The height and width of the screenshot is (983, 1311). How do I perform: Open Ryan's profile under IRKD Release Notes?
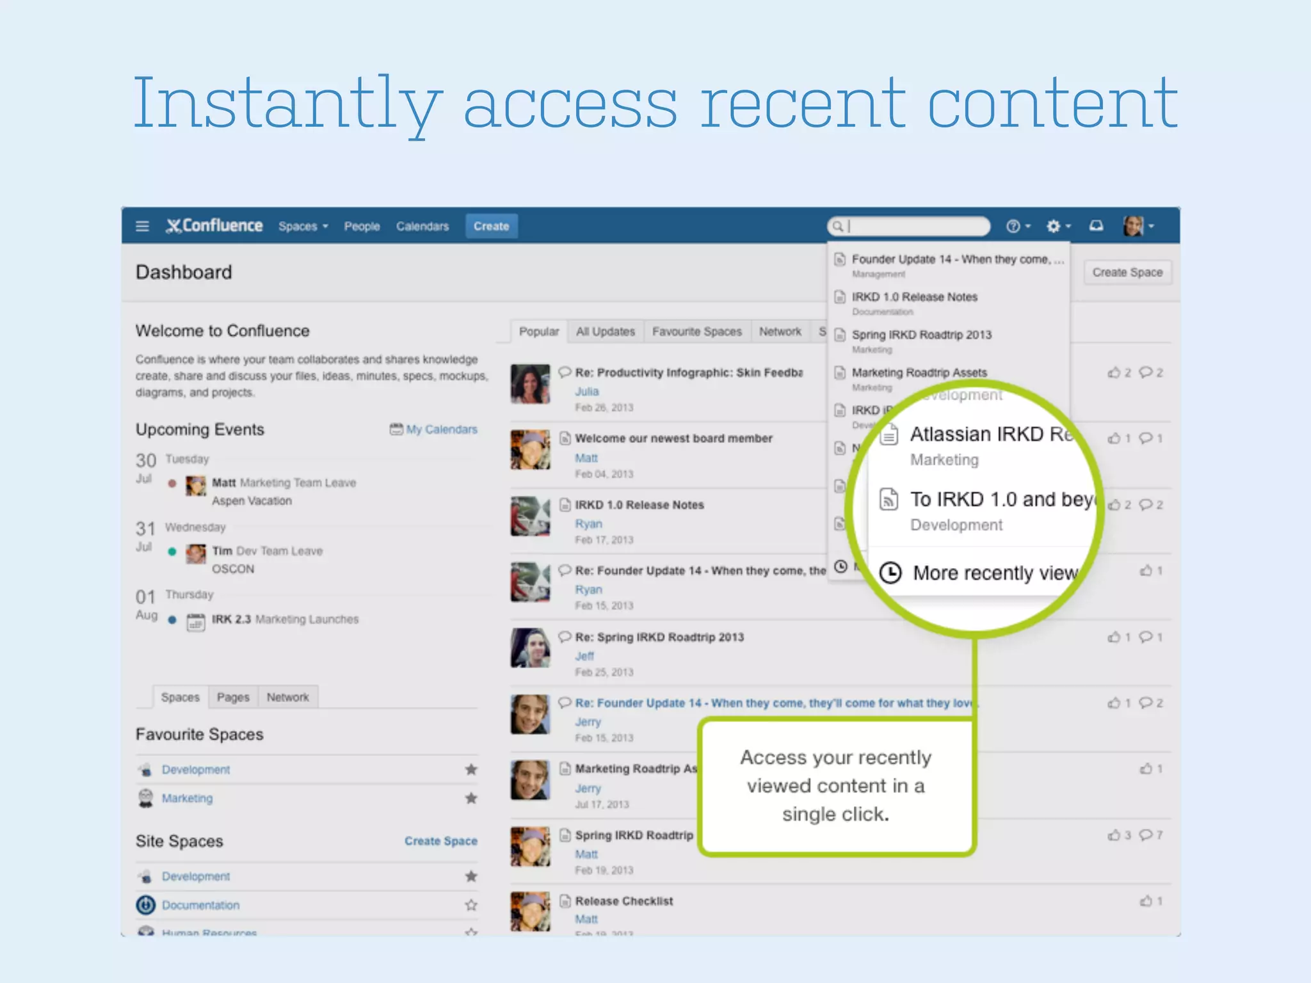(x=588, y=524)
